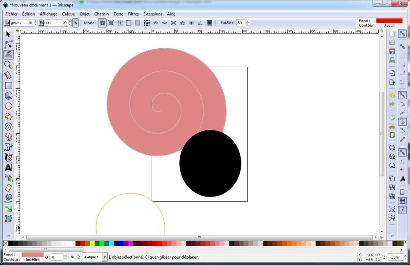The image size is (410, 265).
Task: Activate the roughen parts tweak mode
Action: click(x=183, y=23)
